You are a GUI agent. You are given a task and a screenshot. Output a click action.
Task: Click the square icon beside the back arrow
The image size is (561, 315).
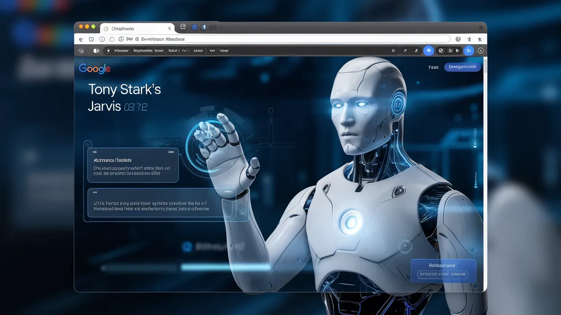[91, 39]
